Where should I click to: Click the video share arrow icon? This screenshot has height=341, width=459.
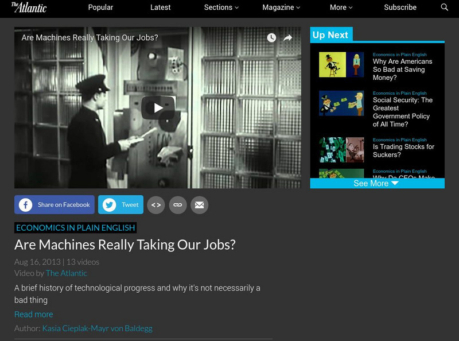point(288,37)
